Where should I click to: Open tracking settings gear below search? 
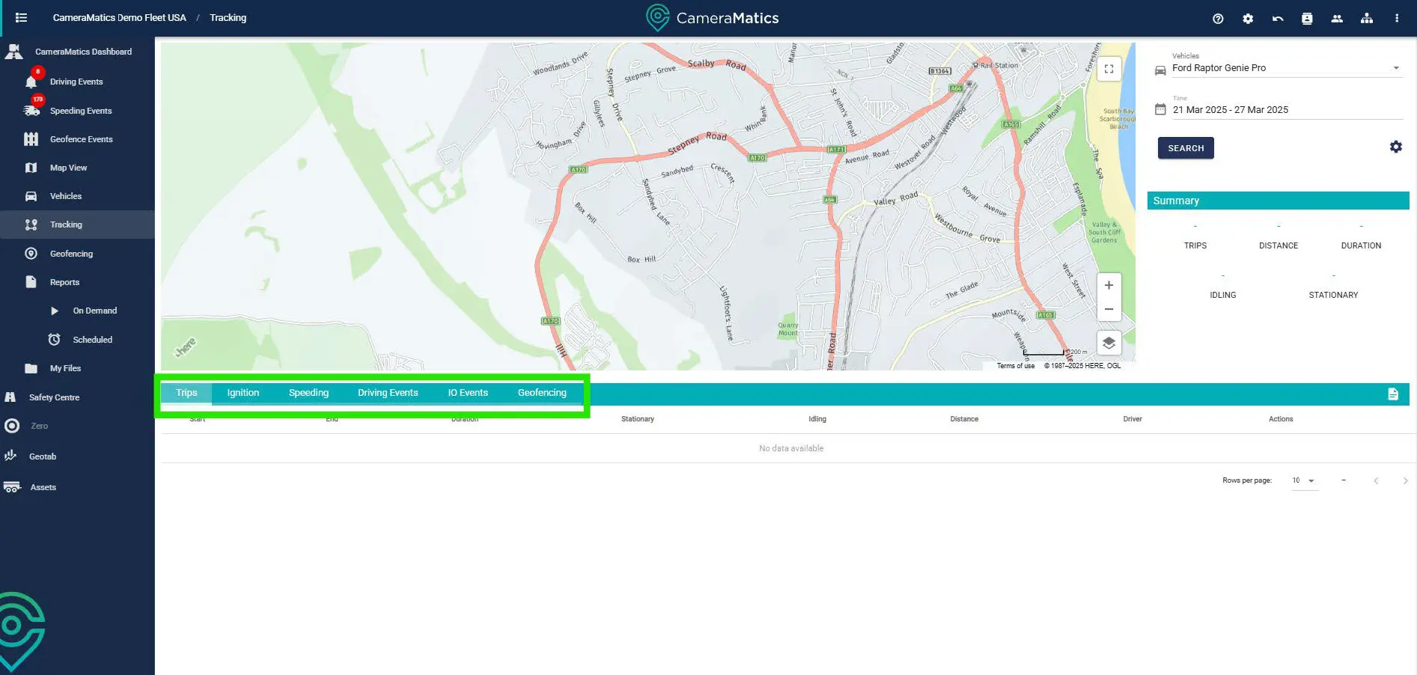pos(1396,147)
